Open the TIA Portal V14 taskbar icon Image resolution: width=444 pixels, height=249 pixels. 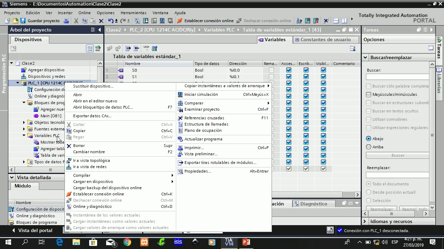tap(229, 242)
